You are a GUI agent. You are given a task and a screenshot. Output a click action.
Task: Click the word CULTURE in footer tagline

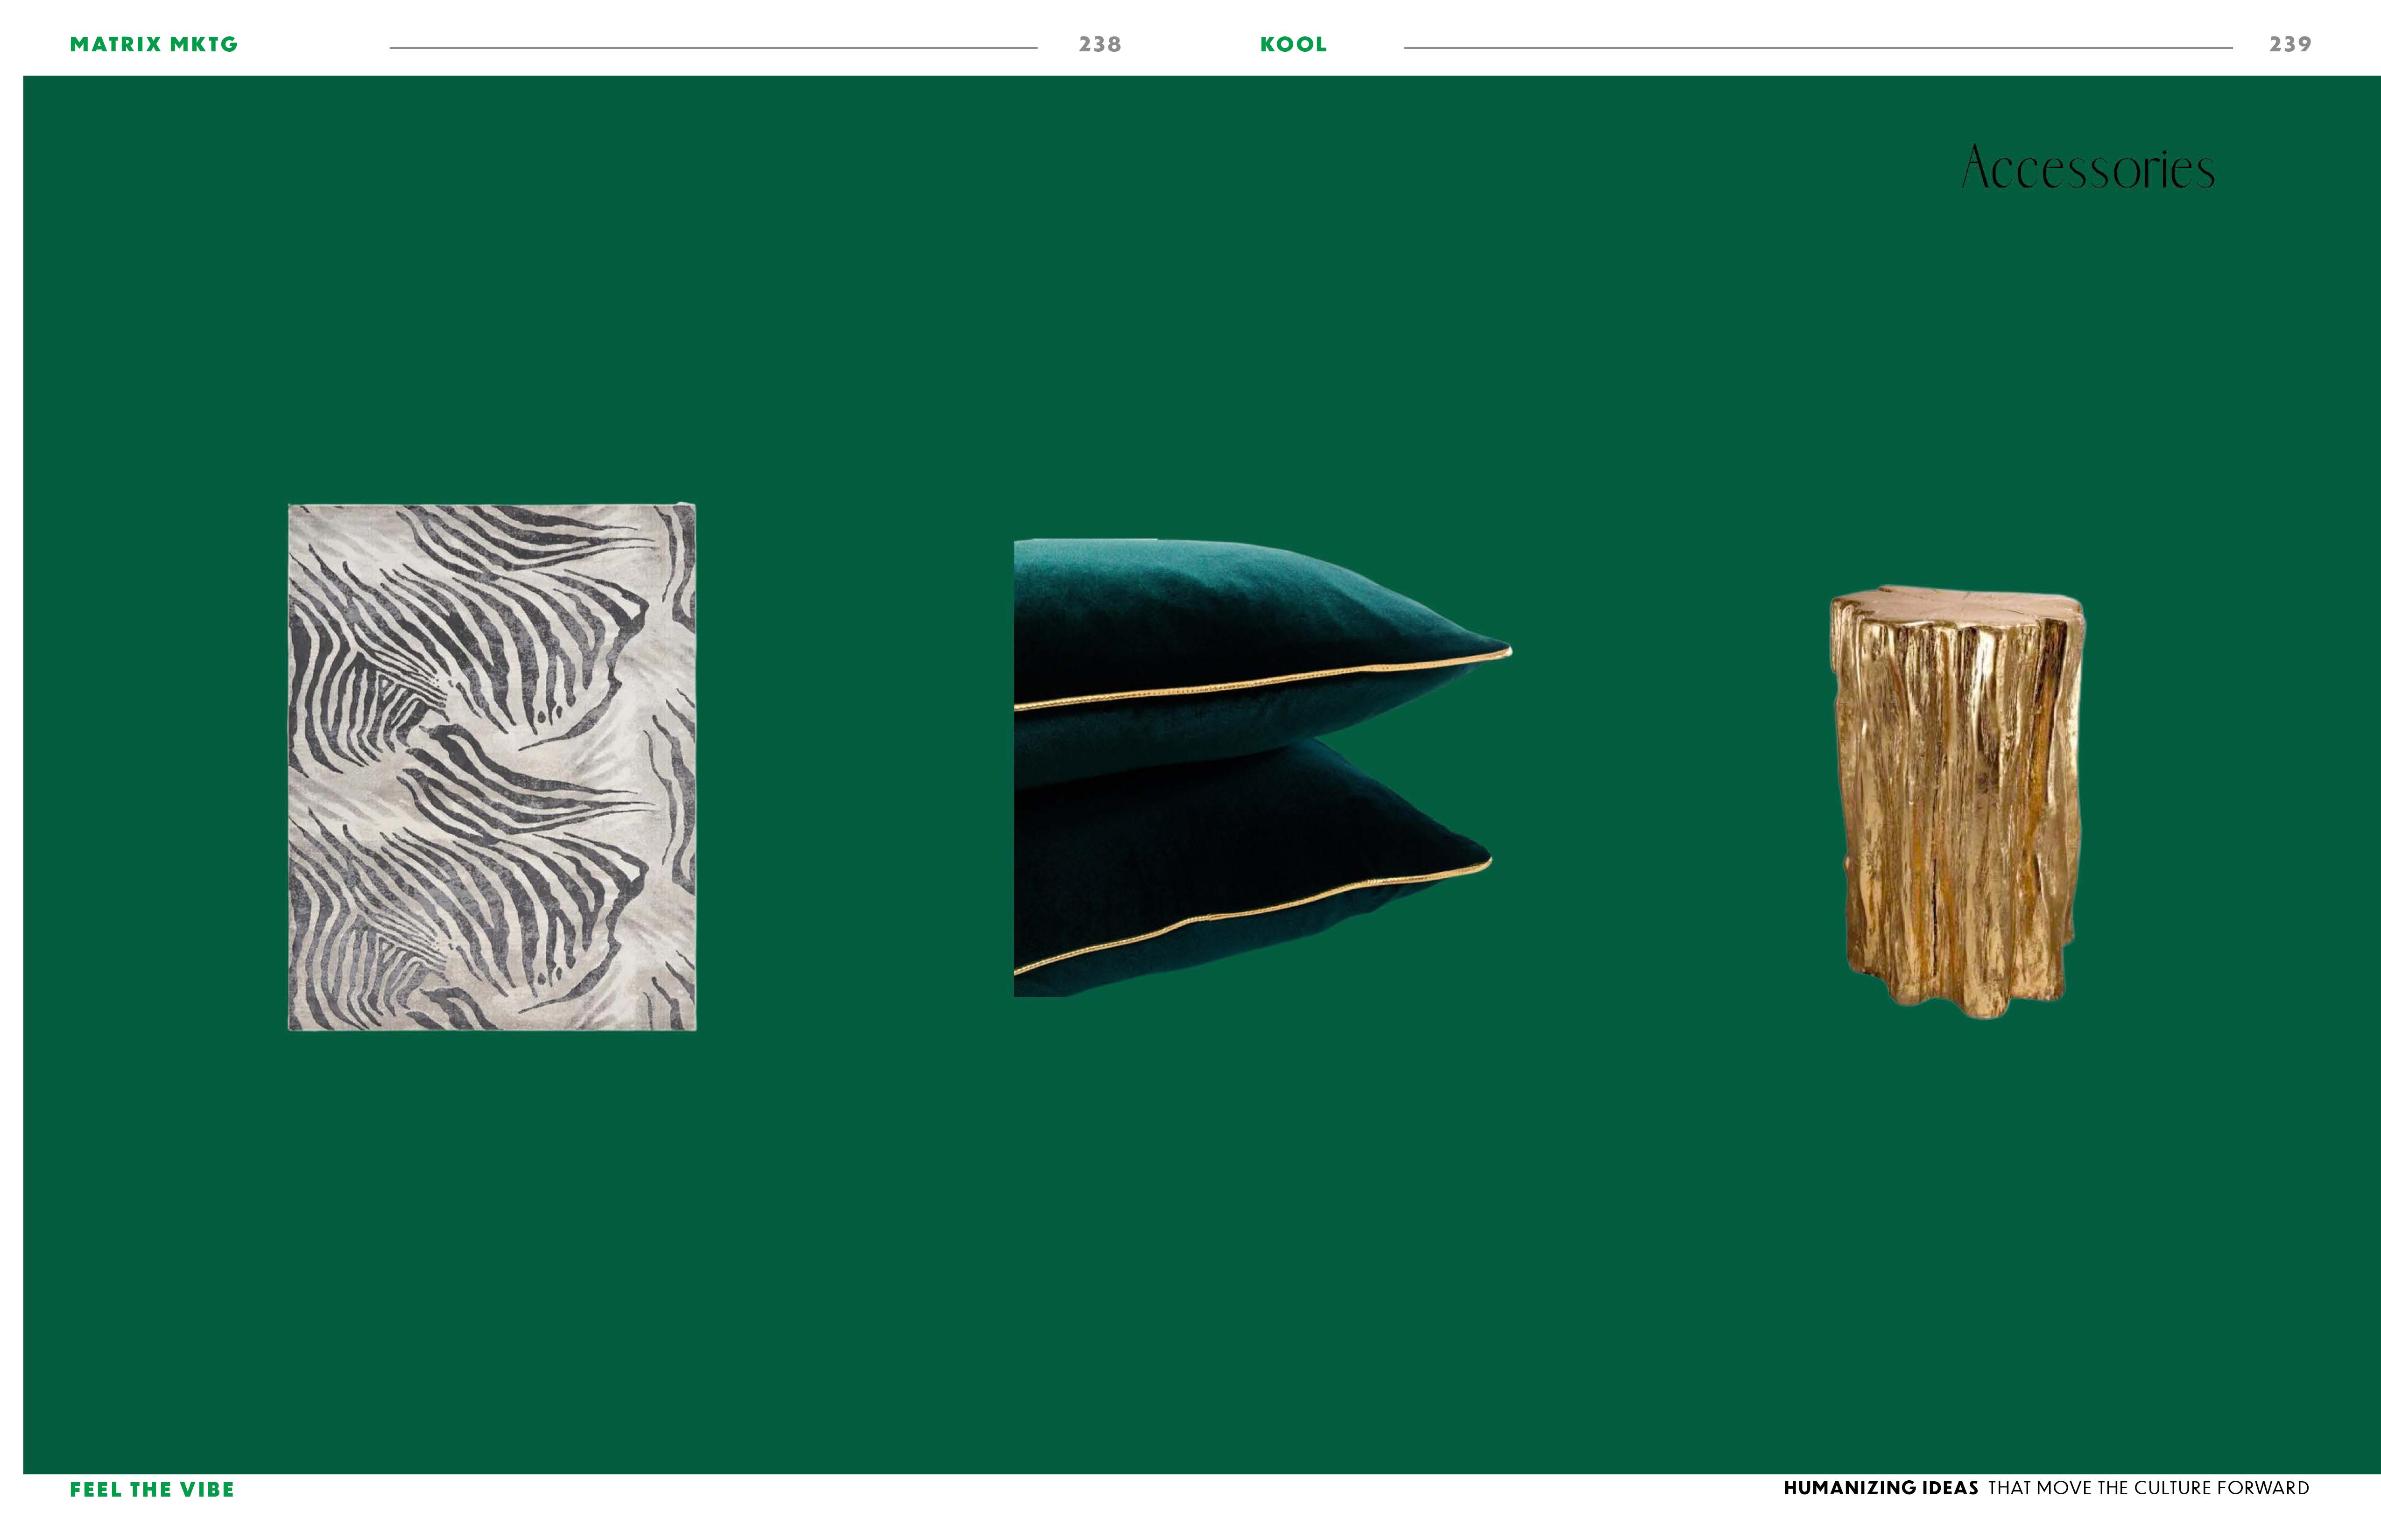click(x=2172, y=1488)
